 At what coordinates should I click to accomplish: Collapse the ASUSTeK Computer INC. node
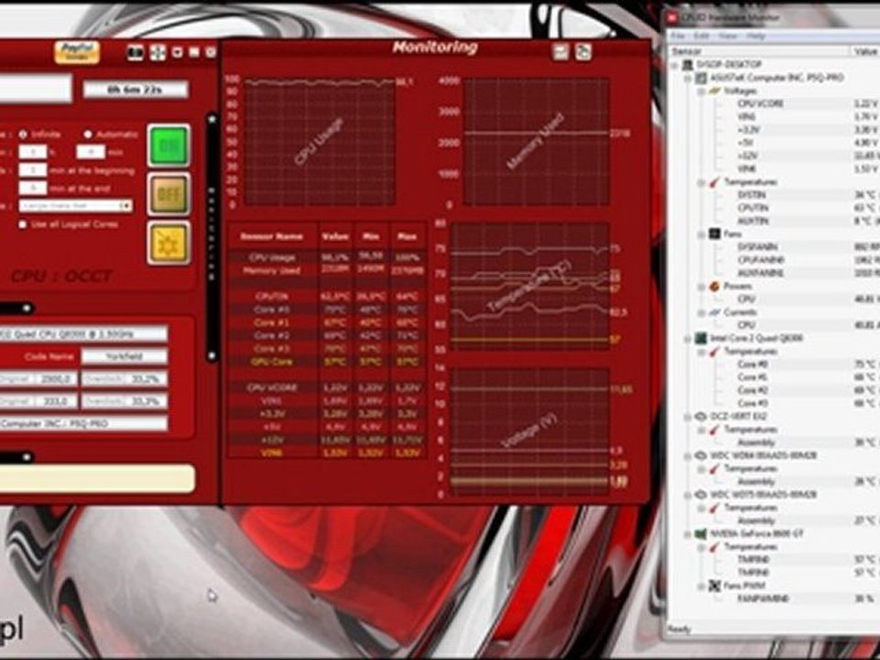point(688,78)
